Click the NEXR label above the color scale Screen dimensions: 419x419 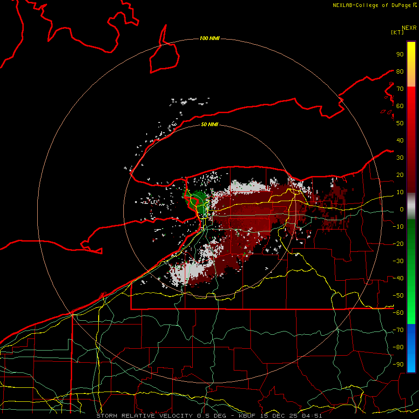409,28
